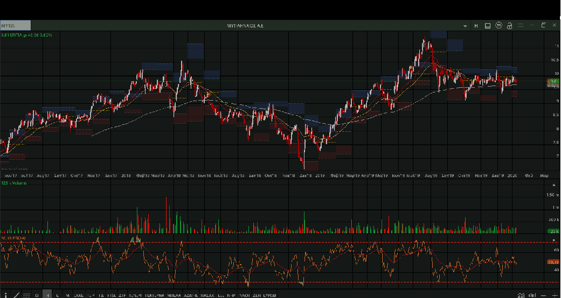This screenshot has height=298, width=561.
Task: Open the window options menu with two lines
Action: (x=521, y=25)
